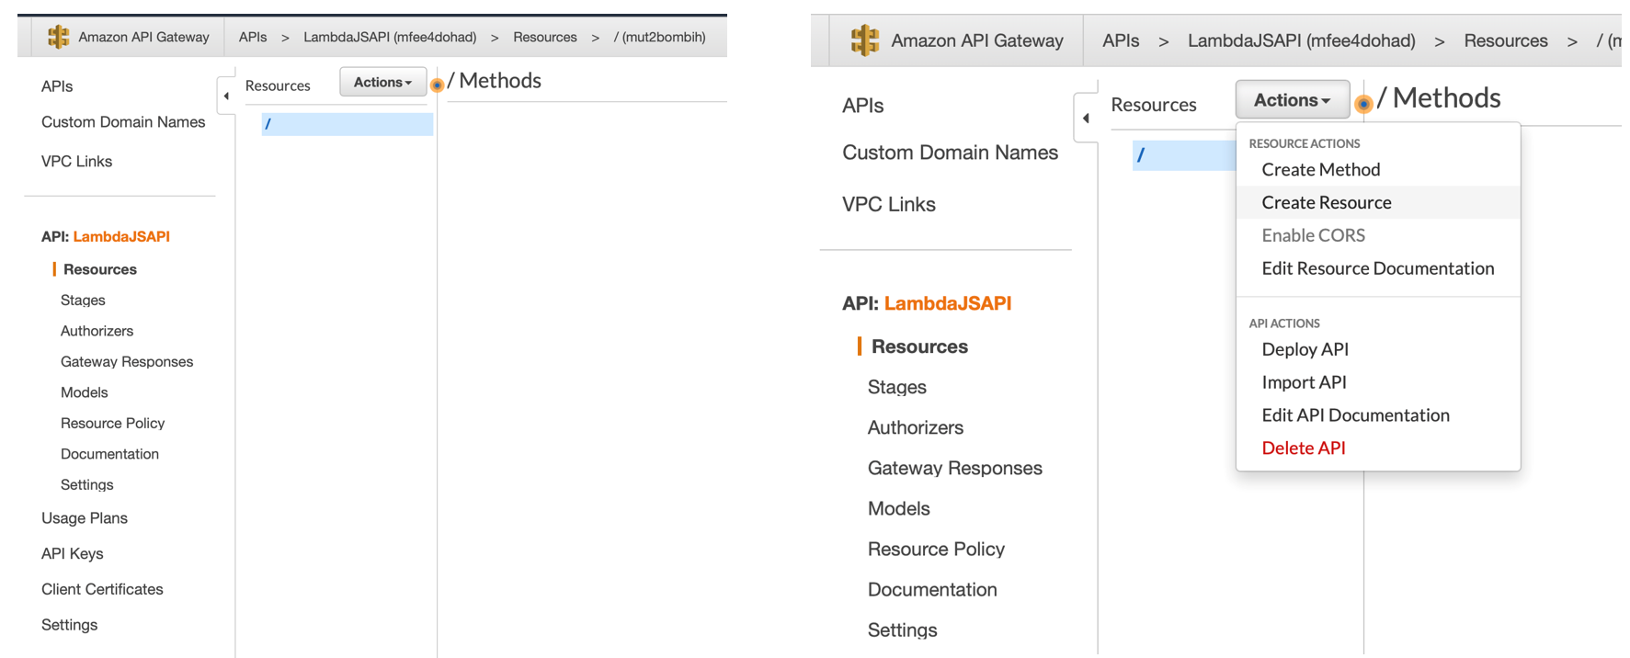Viewport: 1630px width, 658px height.
Task: Select Edit API Documentation entry
Action: pos(1355,415)
